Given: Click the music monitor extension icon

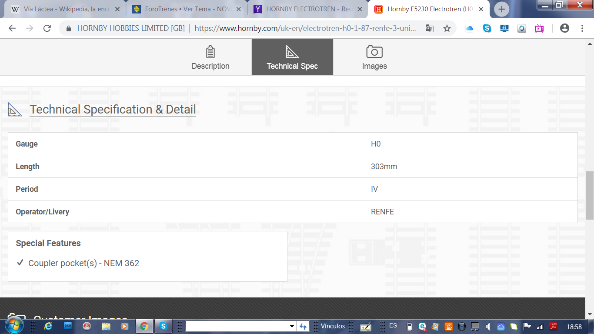Looking at the screenshot, I should 504,28.
